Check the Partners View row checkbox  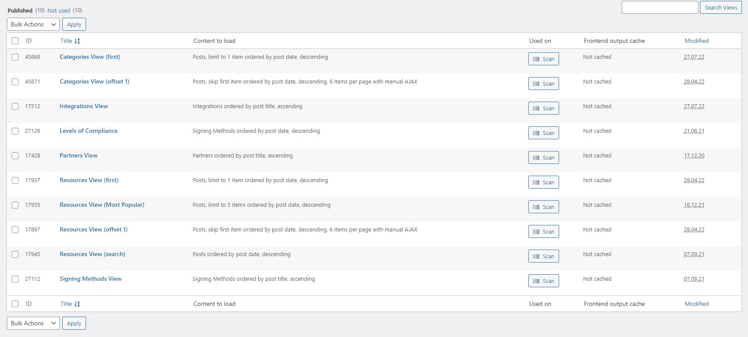[15, 156]
